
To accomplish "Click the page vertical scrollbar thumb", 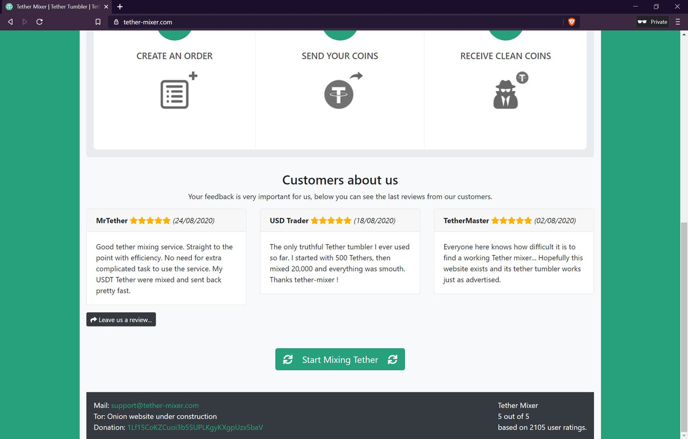I will pyautogui.click(x=684, y=327).
